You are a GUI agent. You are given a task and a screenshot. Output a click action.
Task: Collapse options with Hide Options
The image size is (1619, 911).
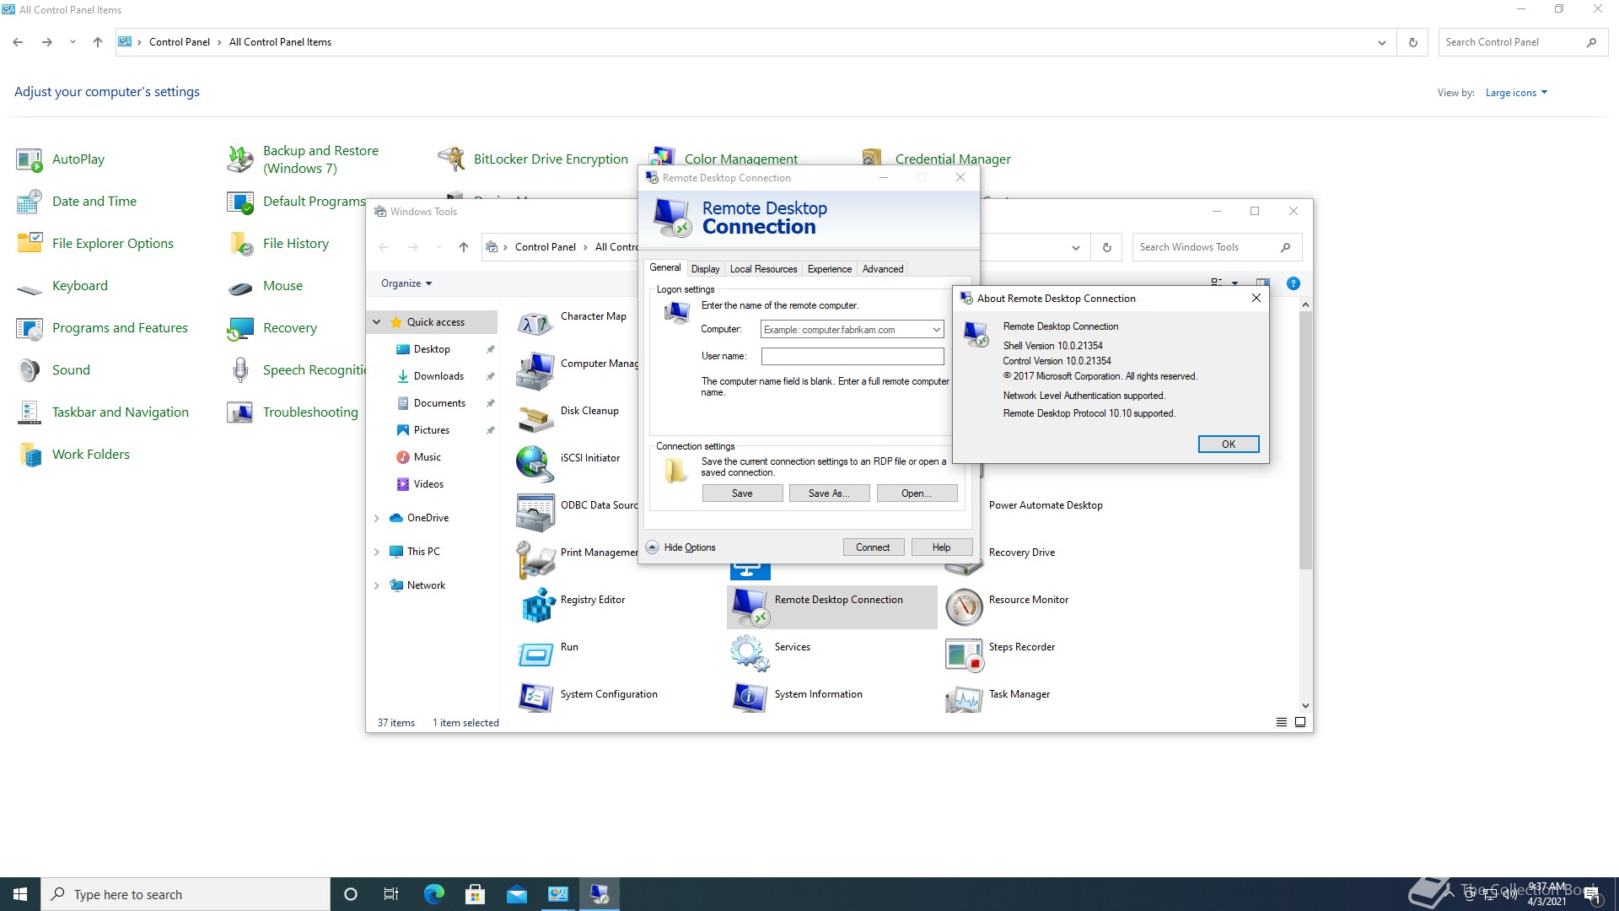[681, 547]
